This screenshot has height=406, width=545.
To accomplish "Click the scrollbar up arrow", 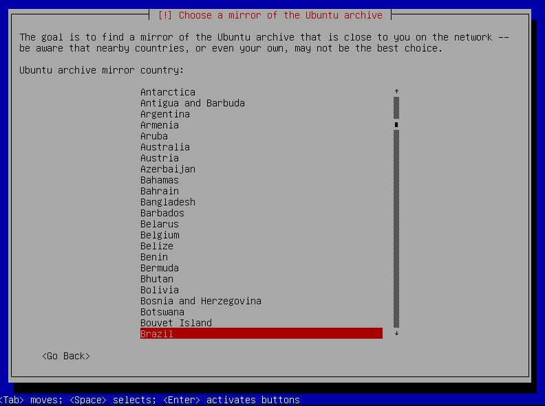I will tap(396, 91).
